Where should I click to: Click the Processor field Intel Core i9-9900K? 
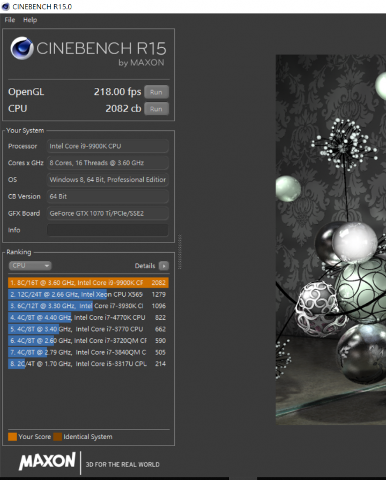pyautogui.click(x=107, y=146)
